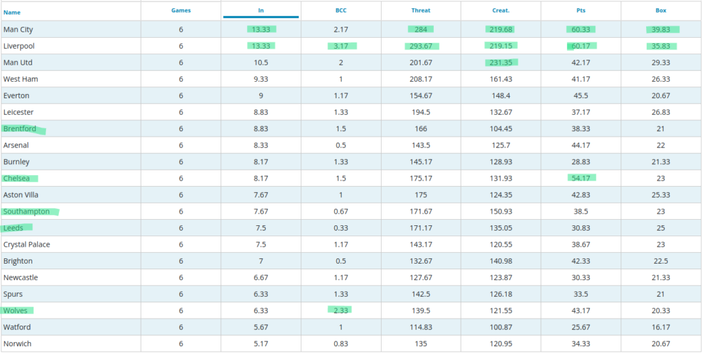Click Chelsea's Pts value 54.17
This screenshot has height=353, width=703.
coord(581,179)
